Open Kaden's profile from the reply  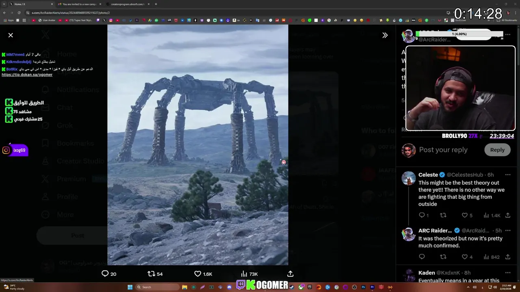[x=427, y=273]
